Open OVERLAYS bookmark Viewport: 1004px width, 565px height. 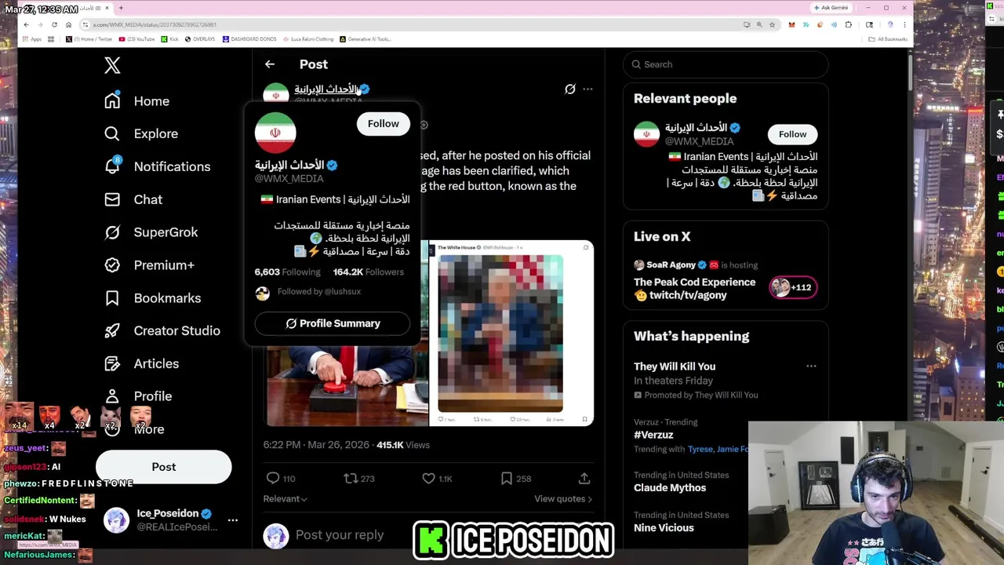pyautogui.click(x=199, y=38)
